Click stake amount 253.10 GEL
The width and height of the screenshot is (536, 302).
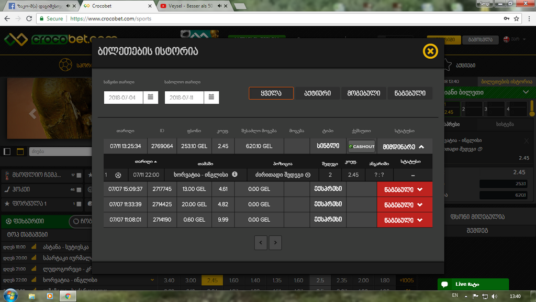coord(194,146)
